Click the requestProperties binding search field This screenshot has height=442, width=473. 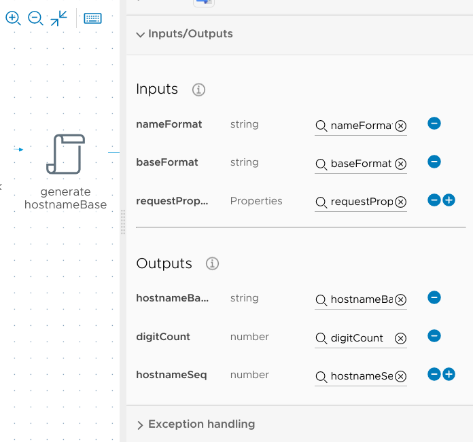click(359, 202)
